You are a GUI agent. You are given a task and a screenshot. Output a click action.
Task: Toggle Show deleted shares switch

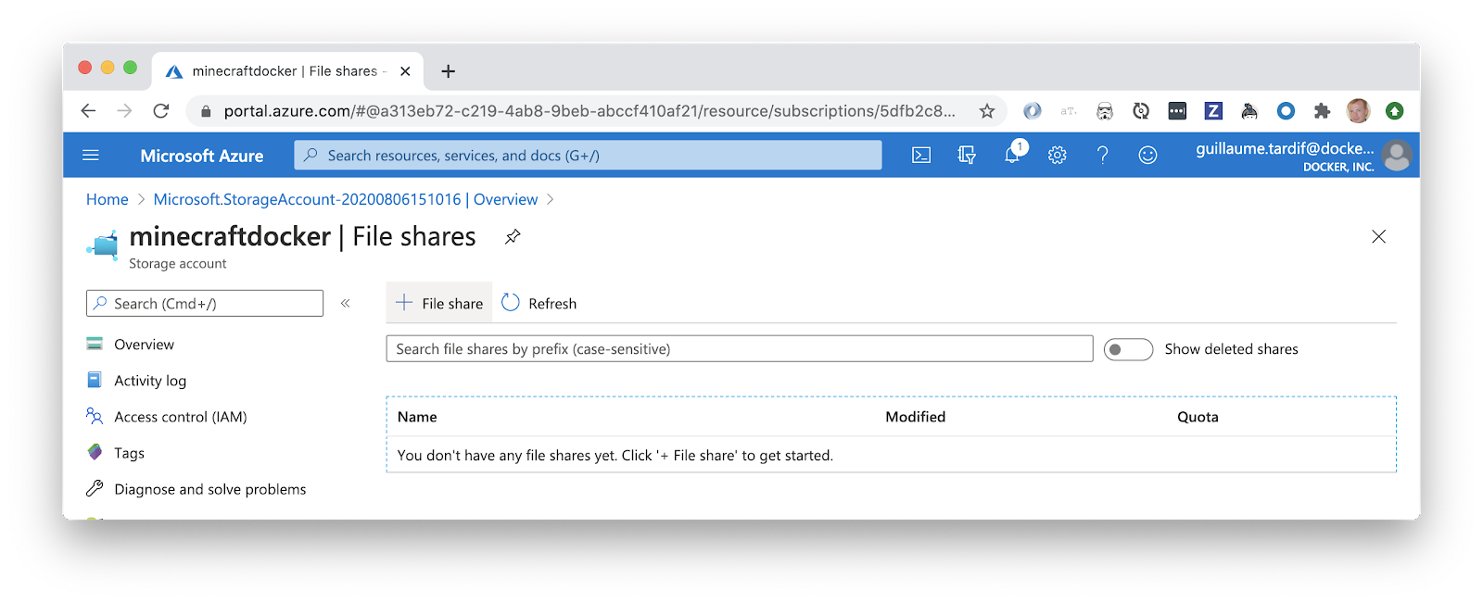pos(1128,349)
